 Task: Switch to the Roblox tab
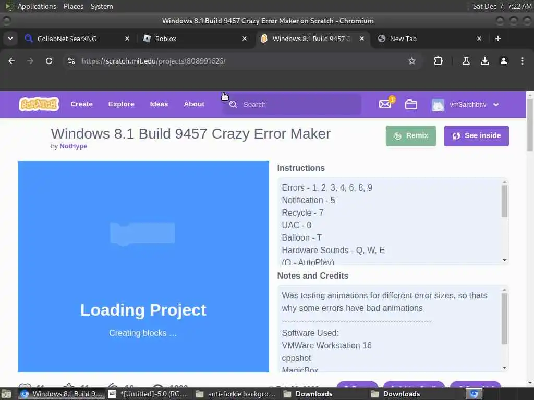click(x=195, y=39)
